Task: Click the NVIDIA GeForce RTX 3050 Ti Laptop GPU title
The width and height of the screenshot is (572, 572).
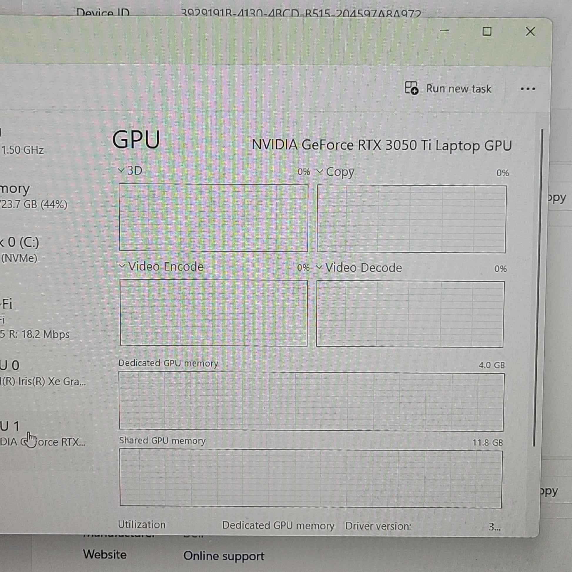Action: (x=382, y=145)
